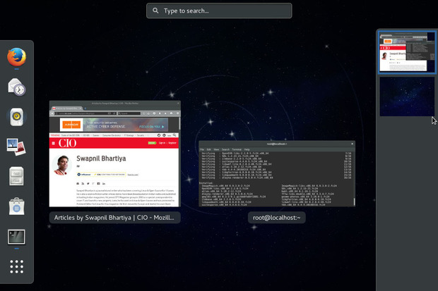Select the Firefox CIO window thumbnail

point(115,154)
